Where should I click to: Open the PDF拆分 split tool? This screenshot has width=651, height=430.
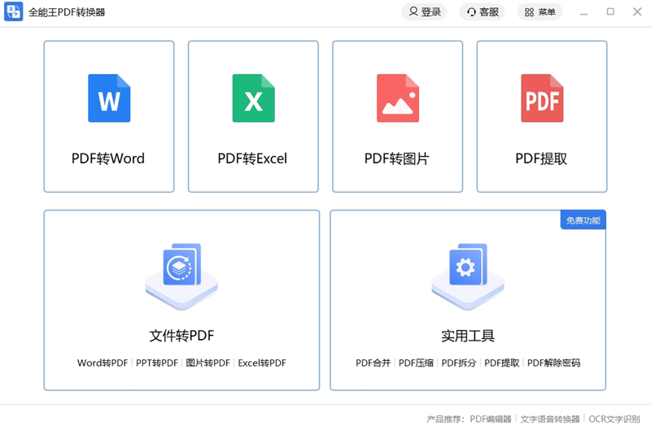[x=459, y=363]
